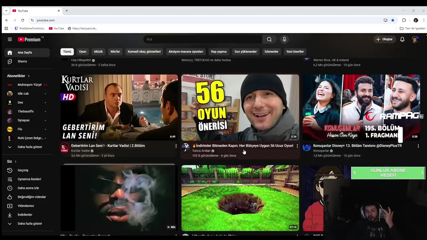427x240 pixels.
Task: Open options menu for Konuşanlar Disney+ video
Action: [418, 146]
